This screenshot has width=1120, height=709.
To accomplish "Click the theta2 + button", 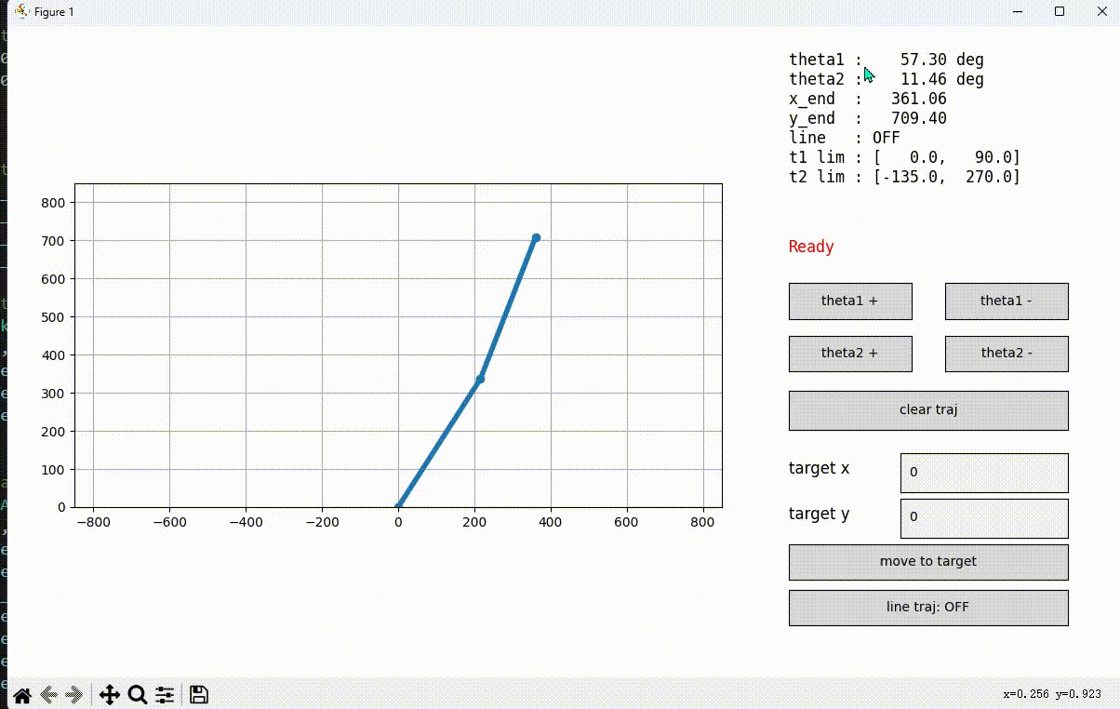I will [x=850, y=354].
